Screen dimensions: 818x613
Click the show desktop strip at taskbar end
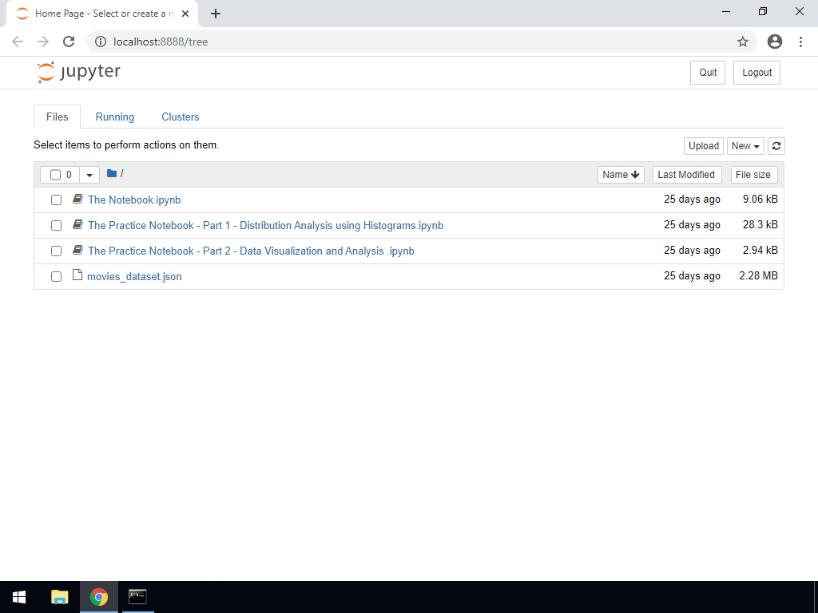tap(816, 597)
